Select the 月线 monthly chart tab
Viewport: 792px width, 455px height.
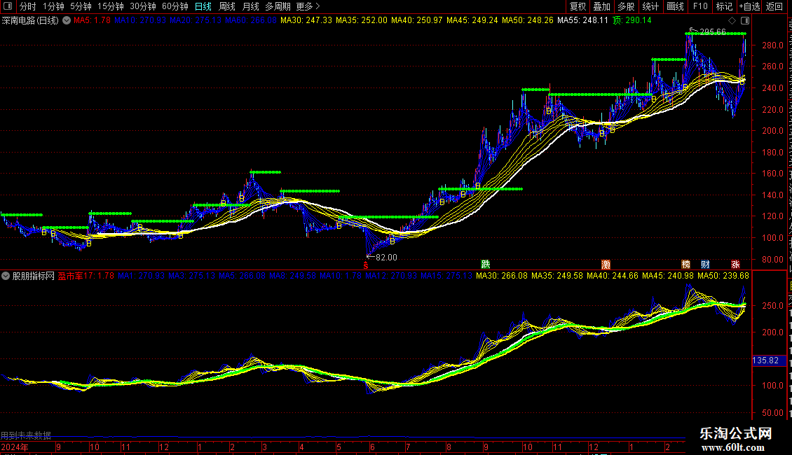coord(250,6)
